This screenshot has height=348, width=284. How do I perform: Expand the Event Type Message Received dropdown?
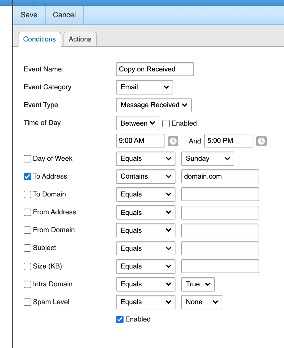pyautogui.click(x=154, y=105)
